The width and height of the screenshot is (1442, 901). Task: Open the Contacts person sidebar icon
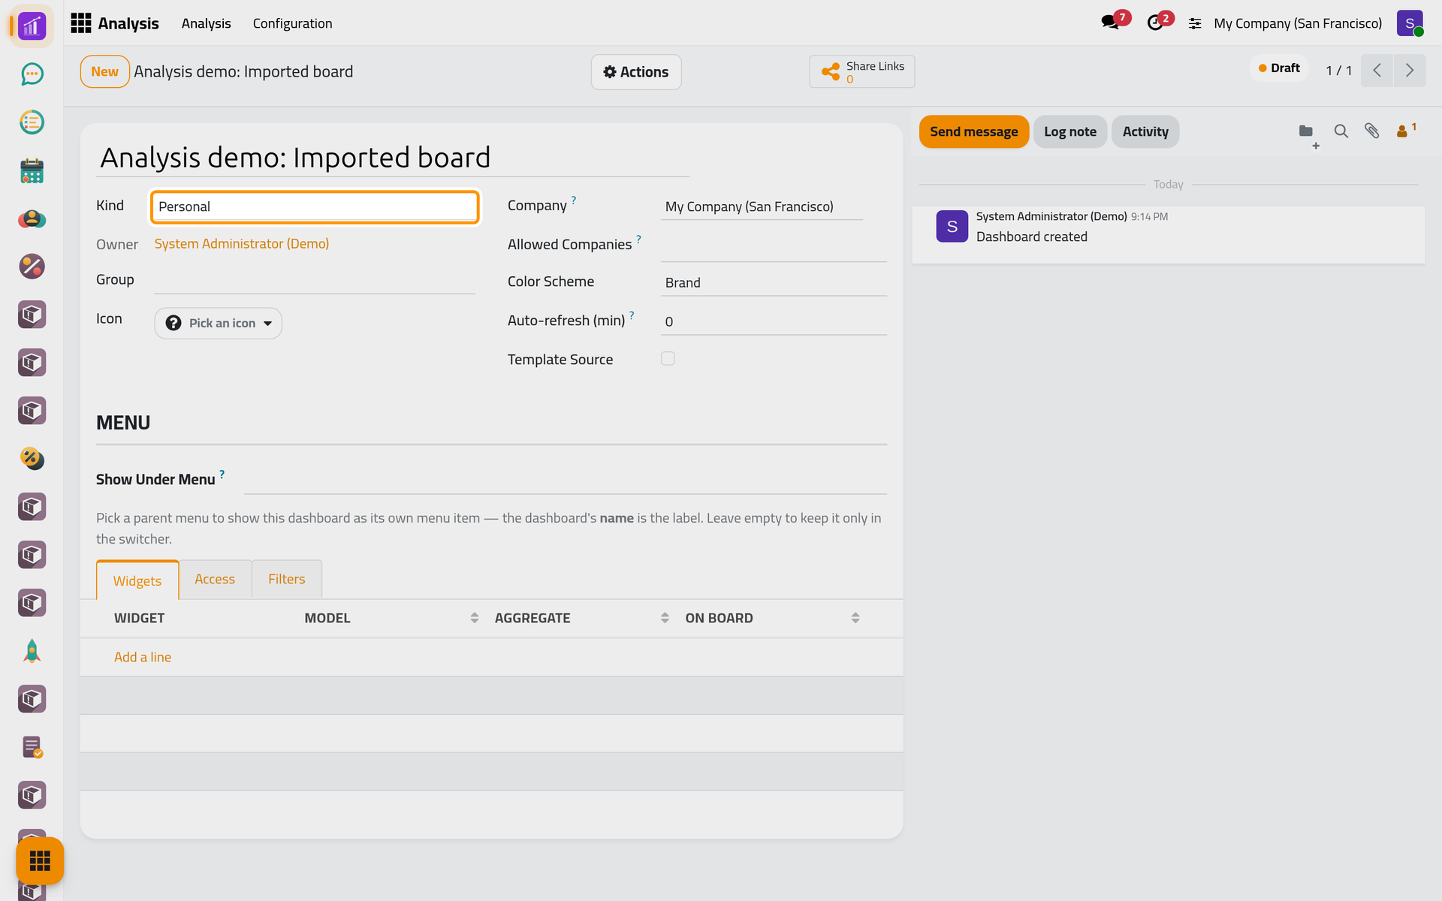[32, 218]
